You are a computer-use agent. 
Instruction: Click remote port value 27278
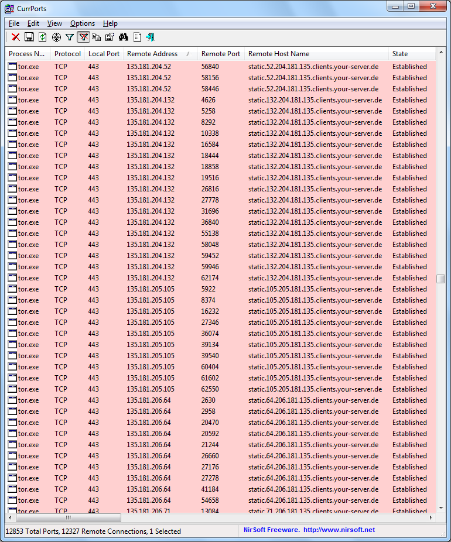(x=210, y=478)
